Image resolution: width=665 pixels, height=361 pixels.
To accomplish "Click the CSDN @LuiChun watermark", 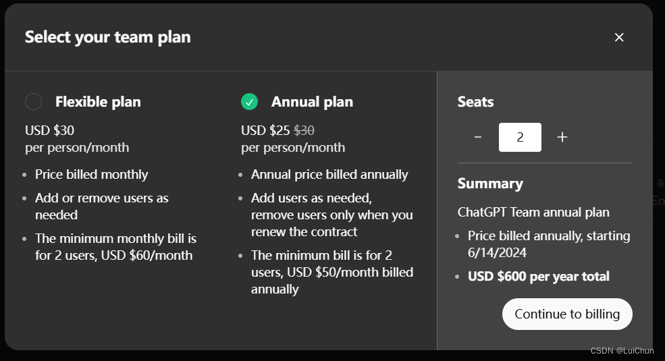I will [622, 351].
